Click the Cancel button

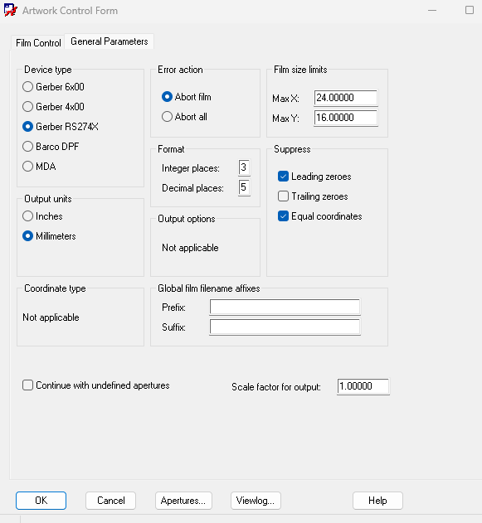click(111, 501)
